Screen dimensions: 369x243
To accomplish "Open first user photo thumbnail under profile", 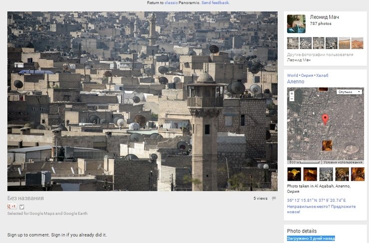I will [x=293, y=43].
